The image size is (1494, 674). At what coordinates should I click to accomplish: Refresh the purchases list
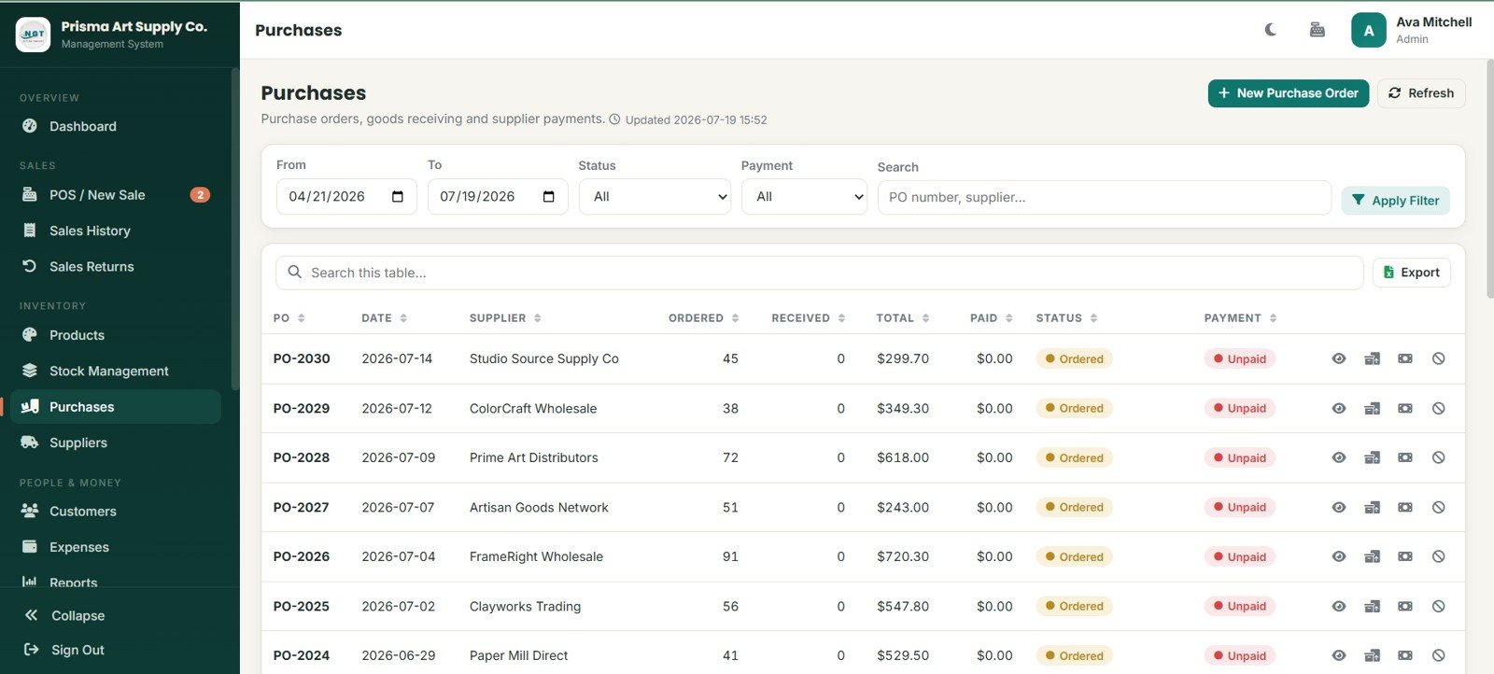[x=1421, y=93]
